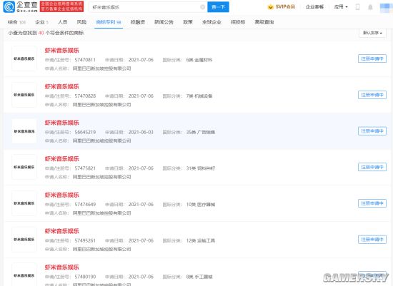Click registration number 57480190

85,277
